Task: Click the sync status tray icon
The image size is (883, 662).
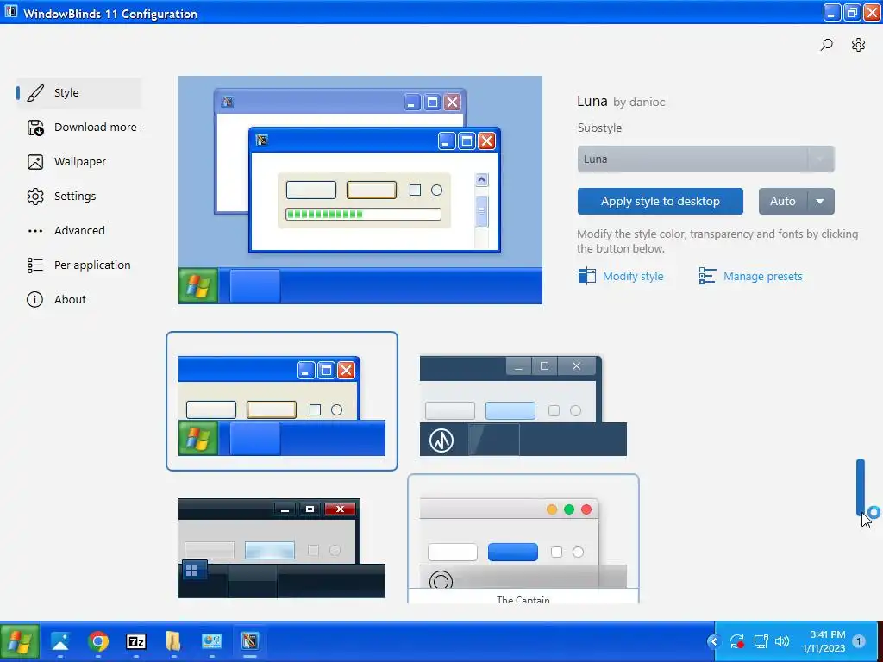Action: pyautogui.click(x=737, y=641)
